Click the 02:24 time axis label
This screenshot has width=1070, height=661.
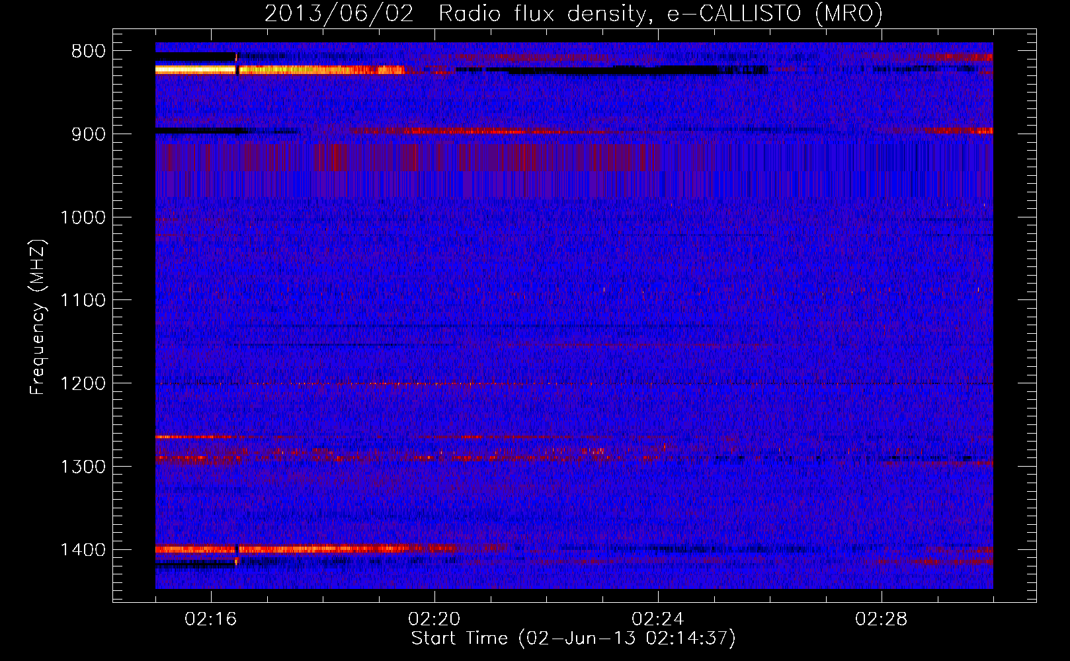pos(658,619)
